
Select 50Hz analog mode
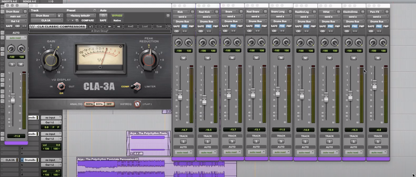(x=89, y=104)
